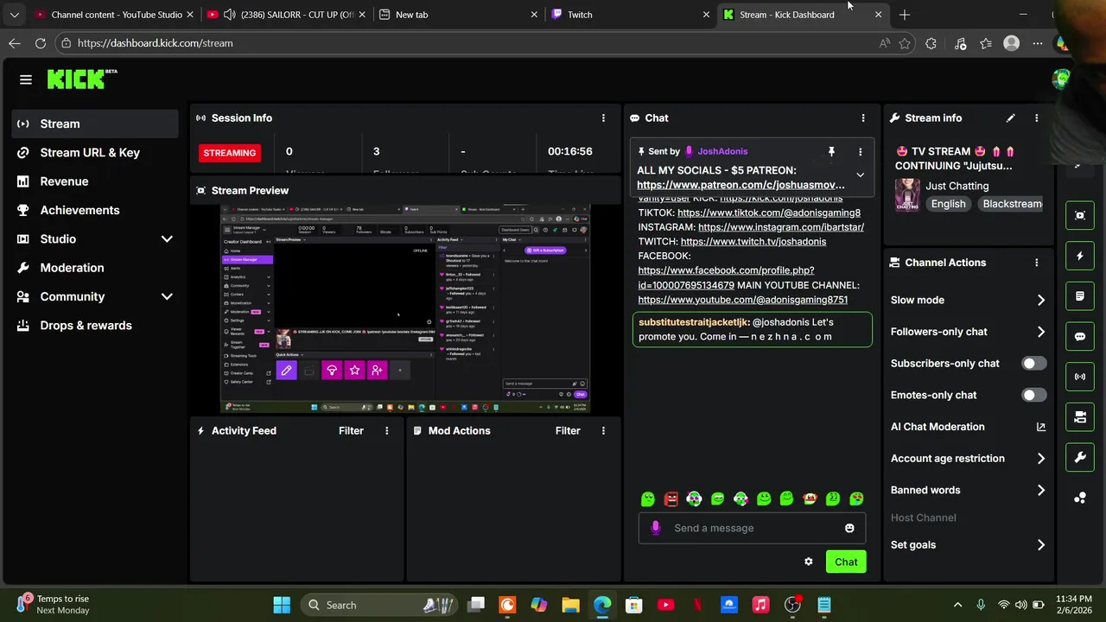This screenshot has height=622, width=1106.
Task: Open AI Chat Moderation external link
Action: [1040, 427]
